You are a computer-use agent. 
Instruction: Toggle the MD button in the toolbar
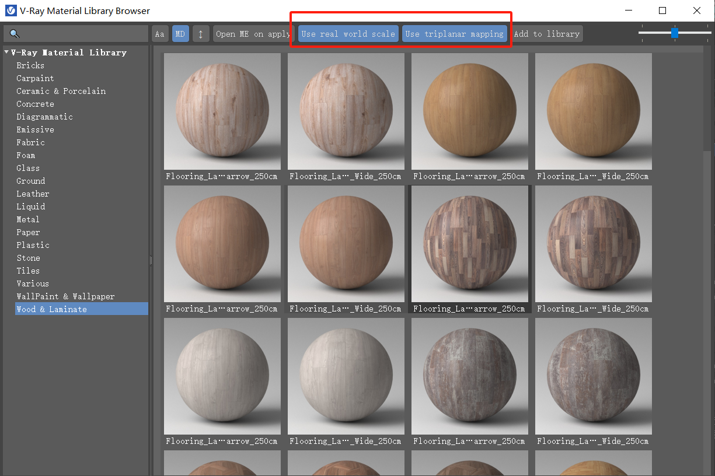tap(180, 34)
